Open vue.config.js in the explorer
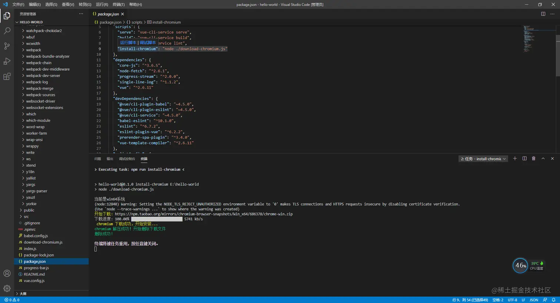560x303 pixels. (51, 281)
